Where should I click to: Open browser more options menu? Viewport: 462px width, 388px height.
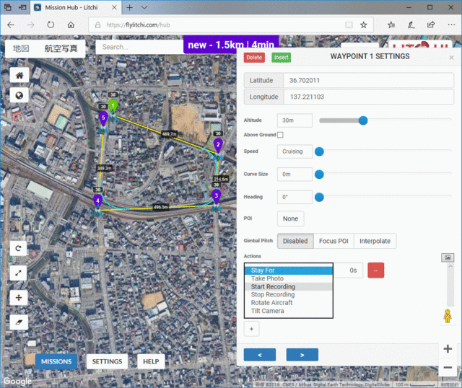[x=451, y=25]
